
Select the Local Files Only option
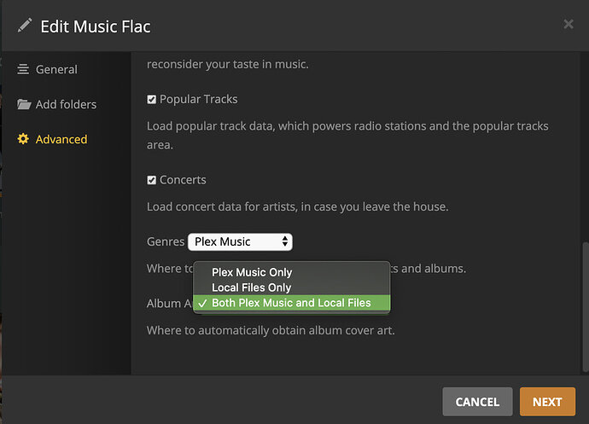[251, 288]
